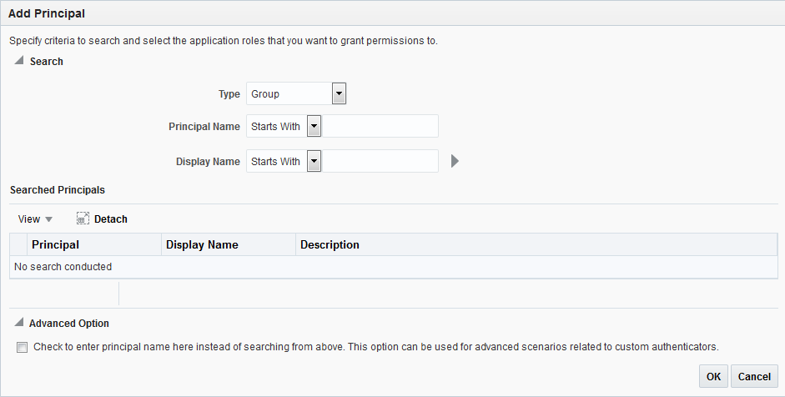Collapse the Search section triangle

click(x=18, y=61)
